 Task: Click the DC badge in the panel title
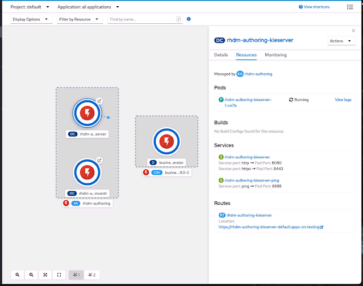pyautogui.click(x=219, y=40)
